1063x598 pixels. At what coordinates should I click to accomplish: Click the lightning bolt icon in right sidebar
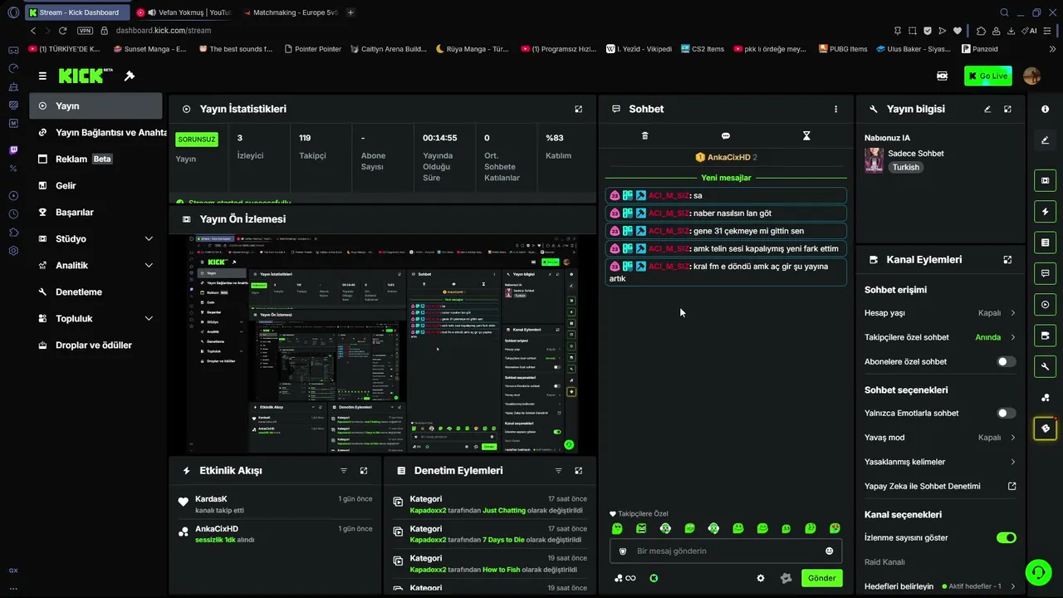click(x=1045, y=211)
